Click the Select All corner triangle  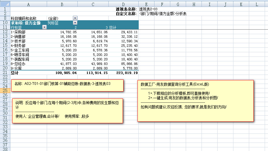coord(5,5)
